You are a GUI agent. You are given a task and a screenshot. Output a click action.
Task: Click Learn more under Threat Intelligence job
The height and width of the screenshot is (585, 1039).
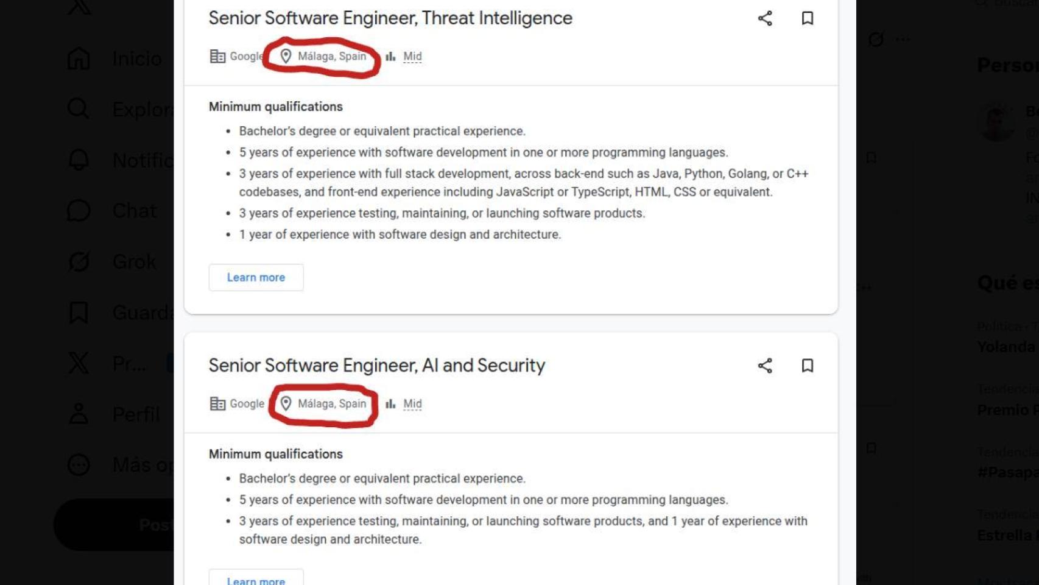point(256,277)
